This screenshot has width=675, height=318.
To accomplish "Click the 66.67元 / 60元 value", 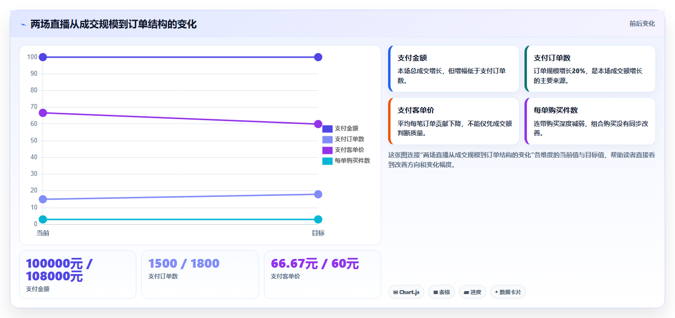I will tap(315, 264).
